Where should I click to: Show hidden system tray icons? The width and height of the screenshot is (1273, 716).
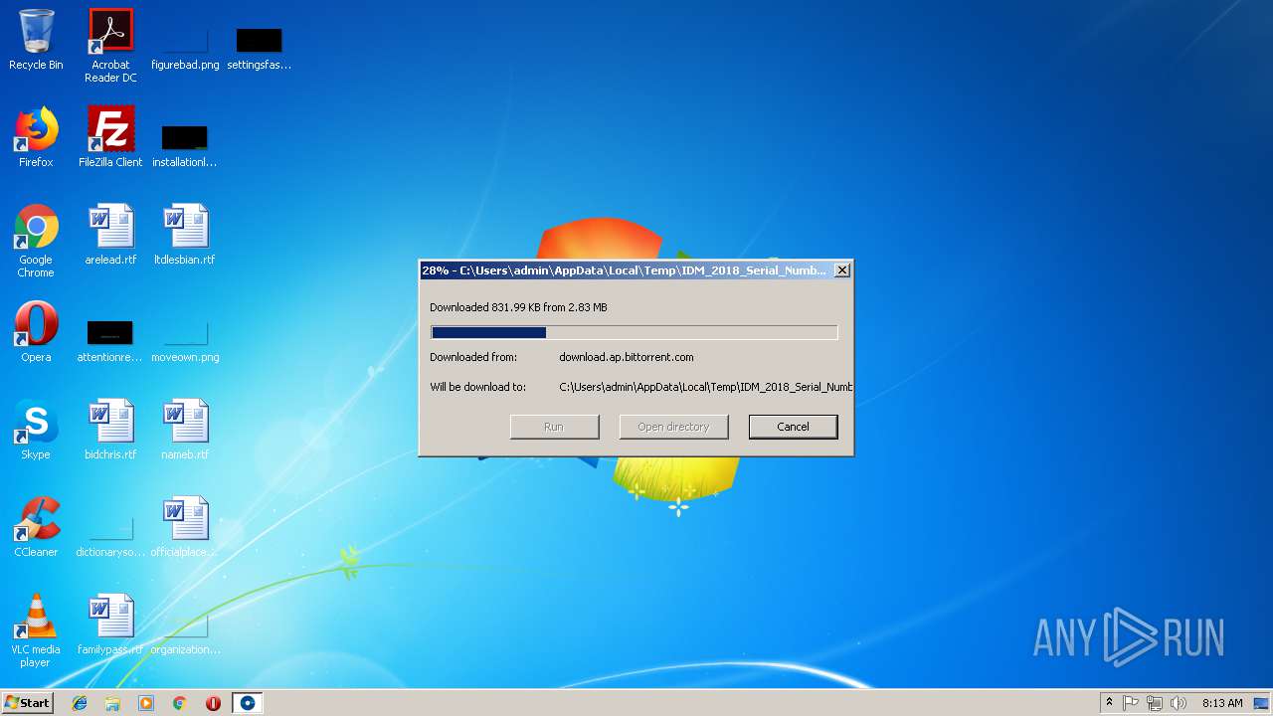[1109, 703]
